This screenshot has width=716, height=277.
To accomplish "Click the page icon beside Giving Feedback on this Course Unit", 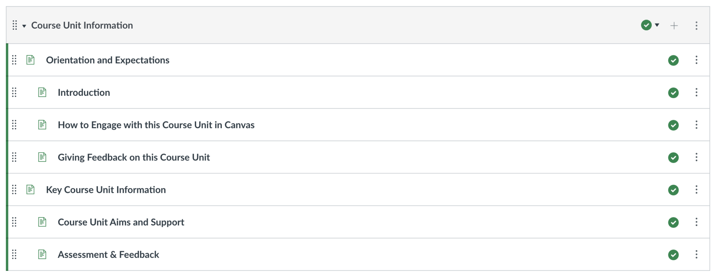I will pos(42,157).
